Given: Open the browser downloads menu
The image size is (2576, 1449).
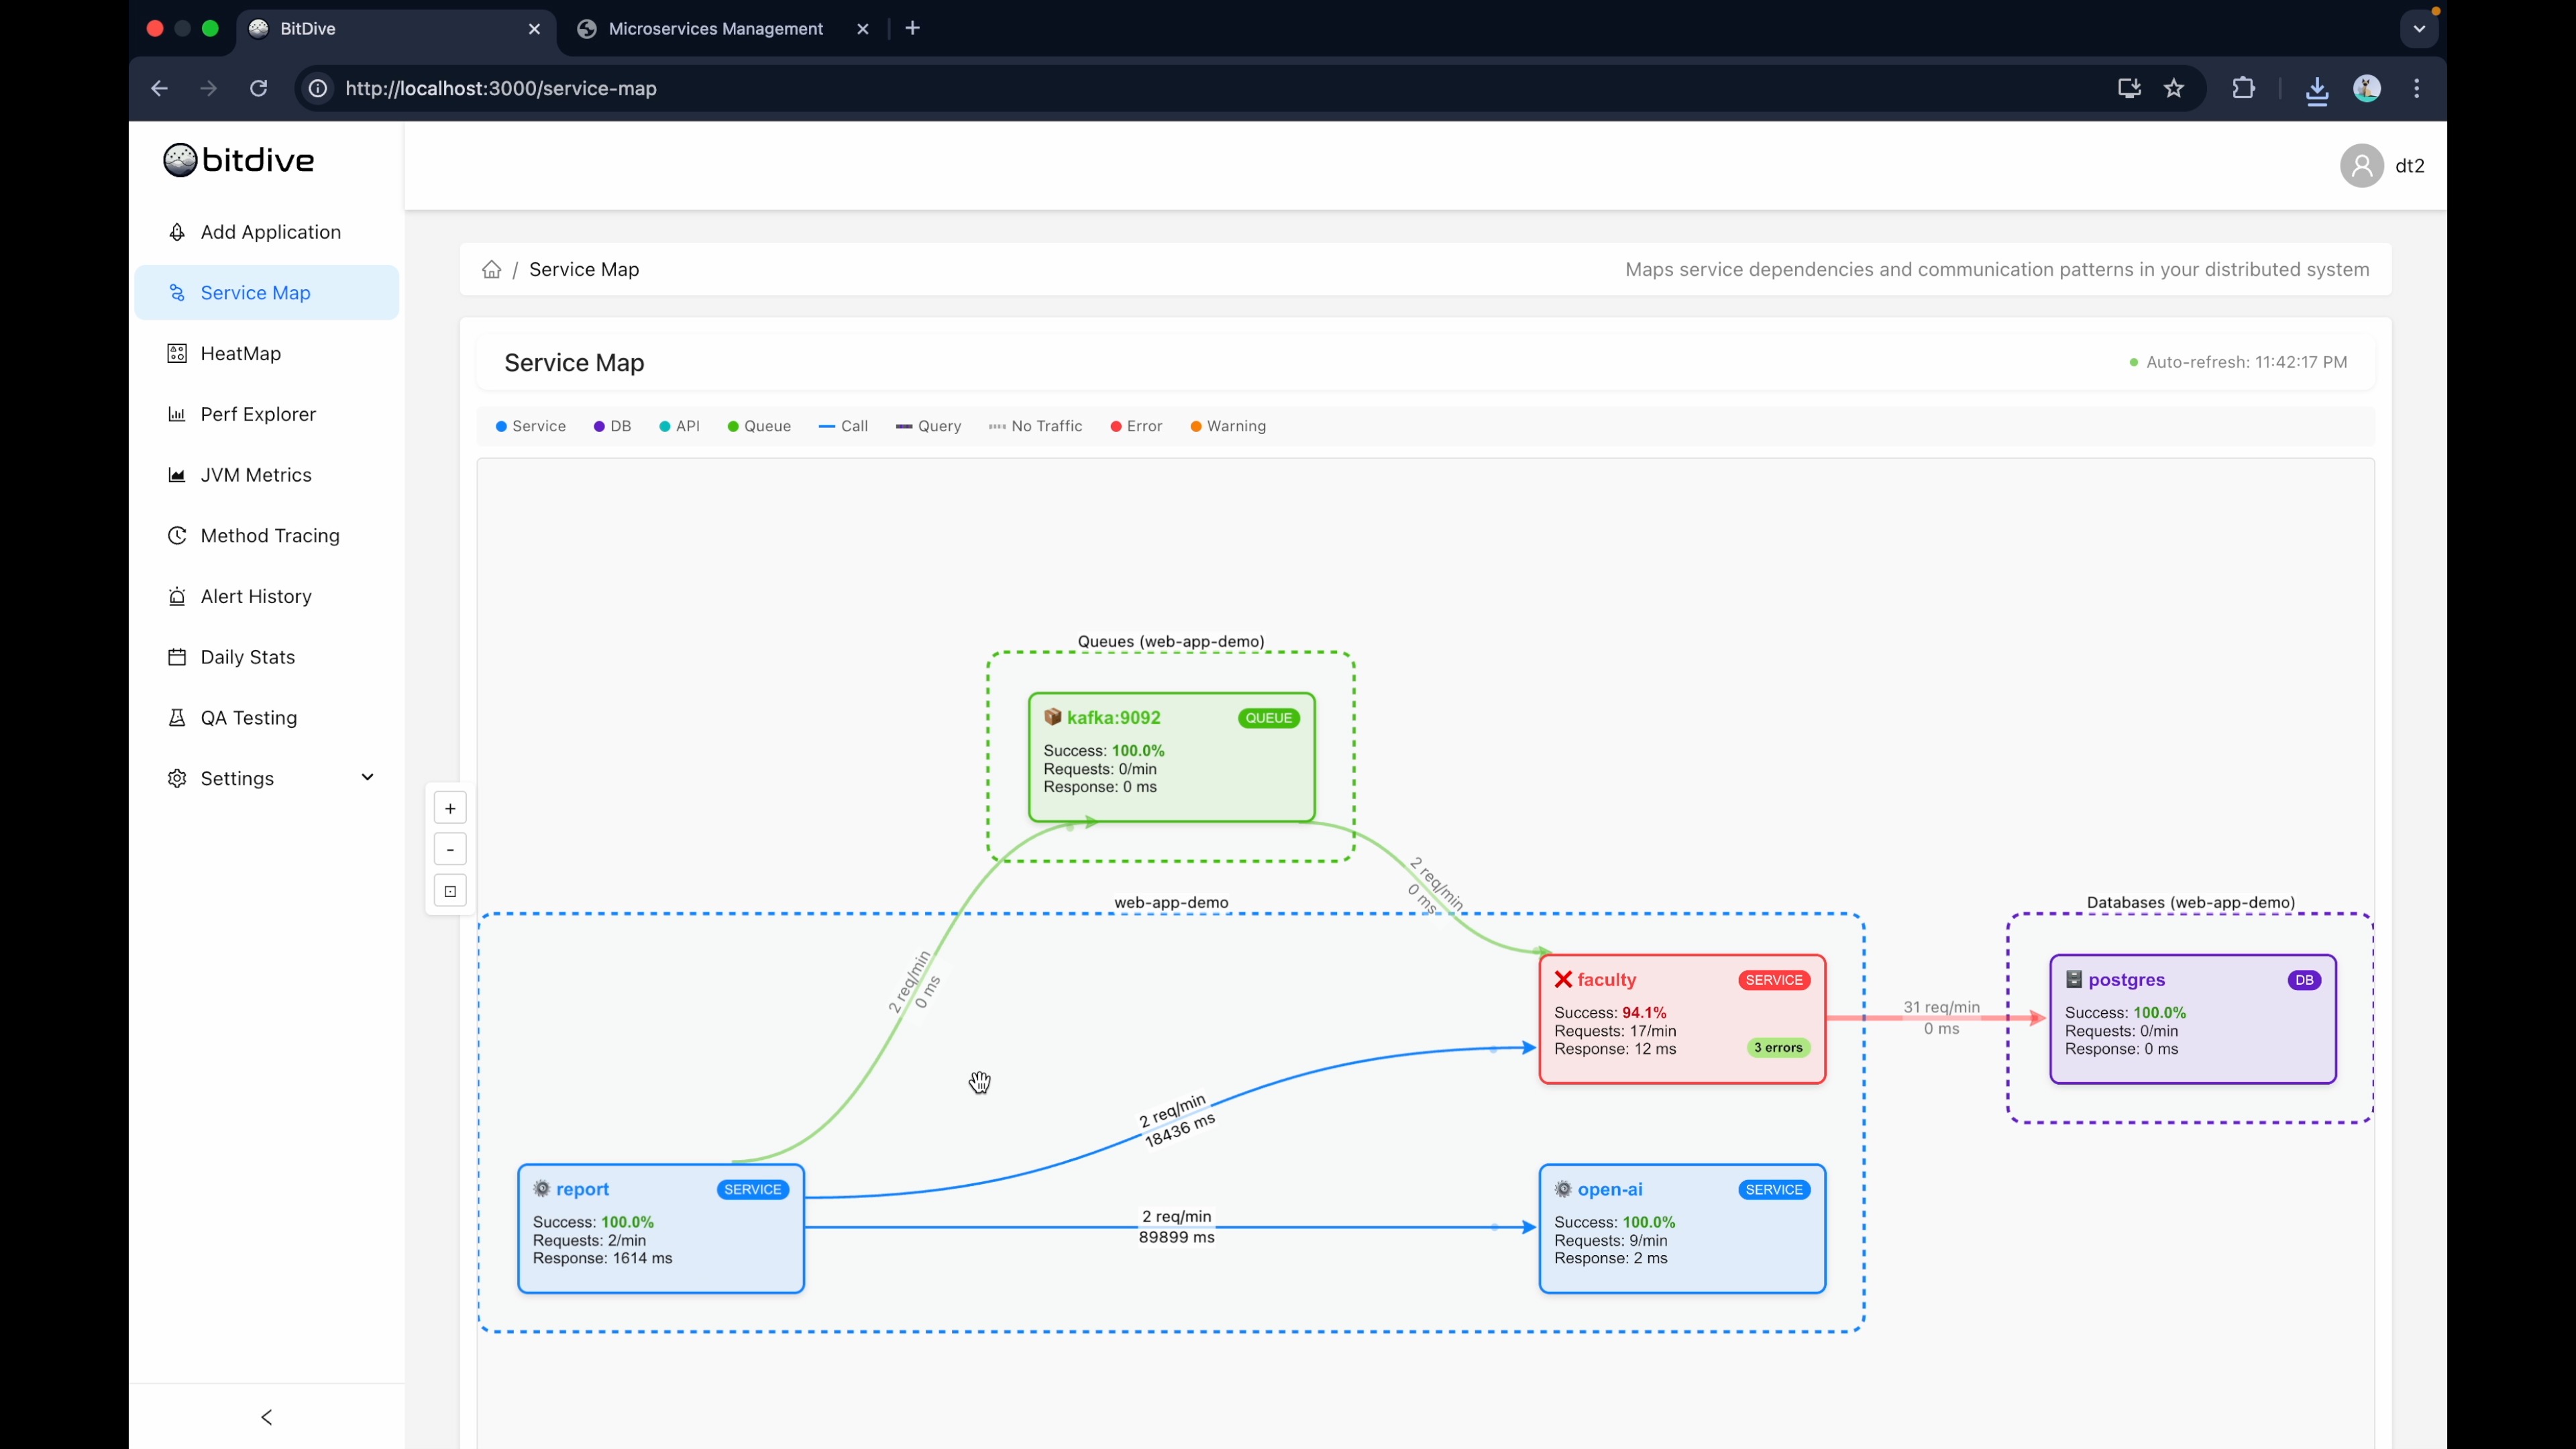Looking at the screenshot, I should click(x=2318, y=89).
